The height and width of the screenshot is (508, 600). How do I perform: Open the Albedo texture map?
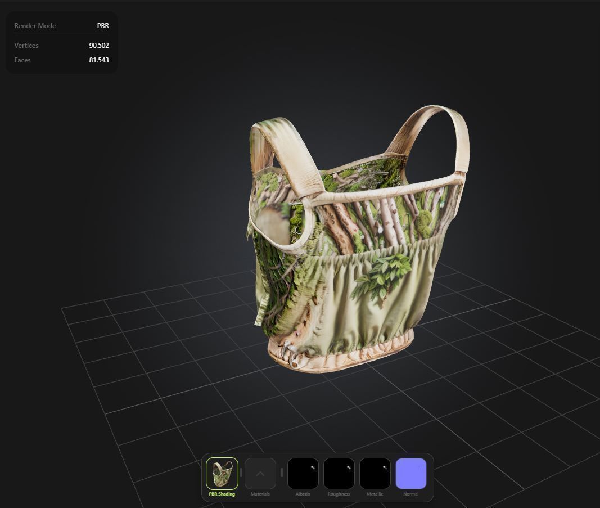[x=303, y=474]
